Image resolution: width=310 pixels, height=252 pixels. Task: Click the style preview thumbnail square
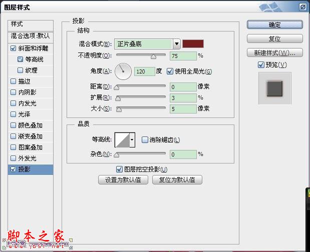click(274, 88)
